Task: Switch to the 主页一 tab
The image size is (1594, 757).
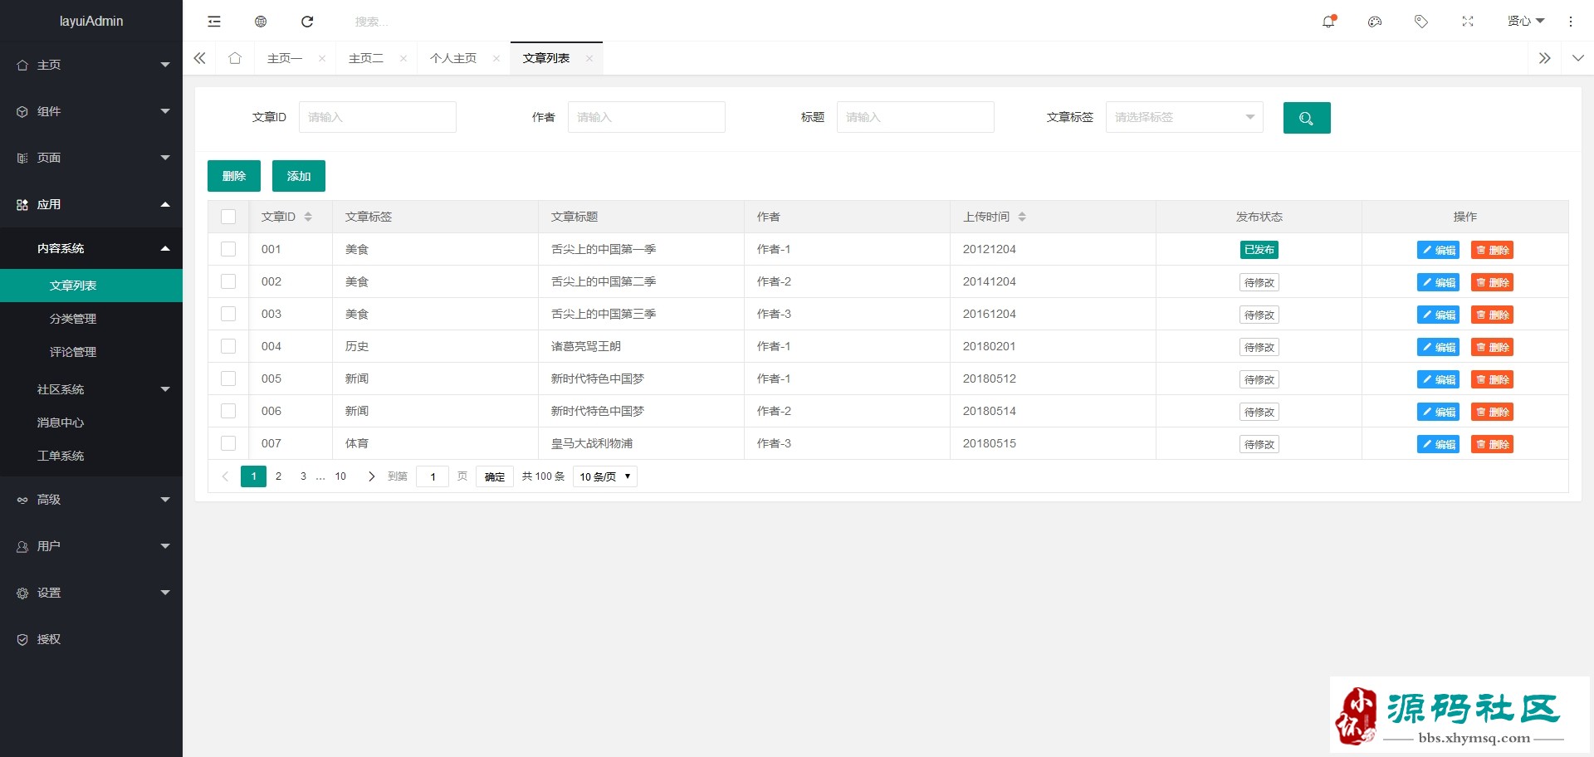Action: tap(285, 58)
